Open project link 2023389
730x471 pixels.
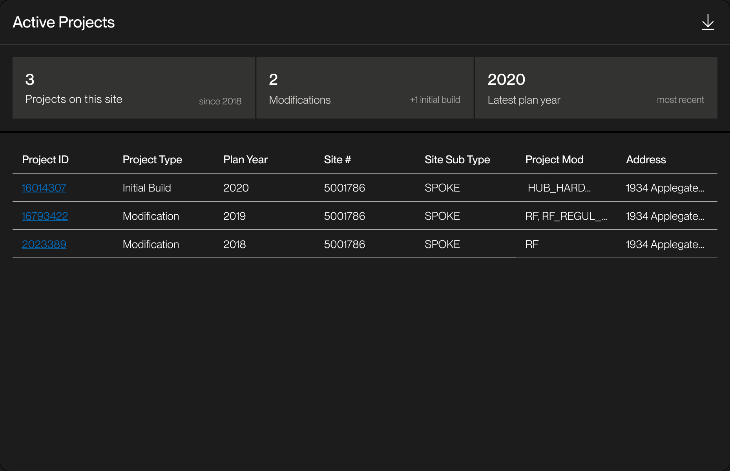[x=44, y=244]
